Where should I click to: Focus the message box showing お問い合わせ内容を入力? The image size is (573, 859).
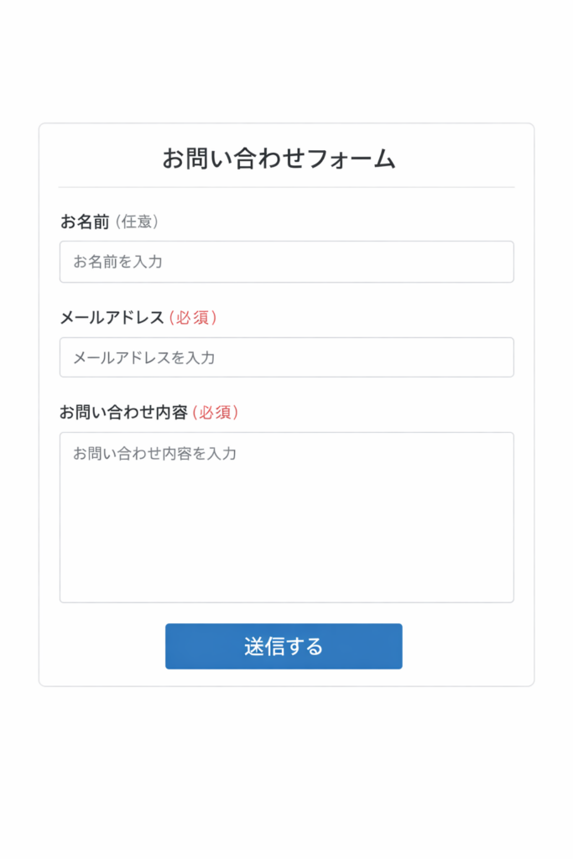pyautogui.click(x=286, y=516)
